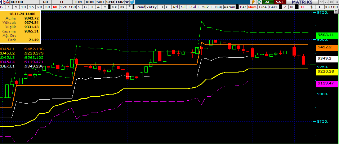
Task: Click the SAT sell button
Action: tap(280, 2)
